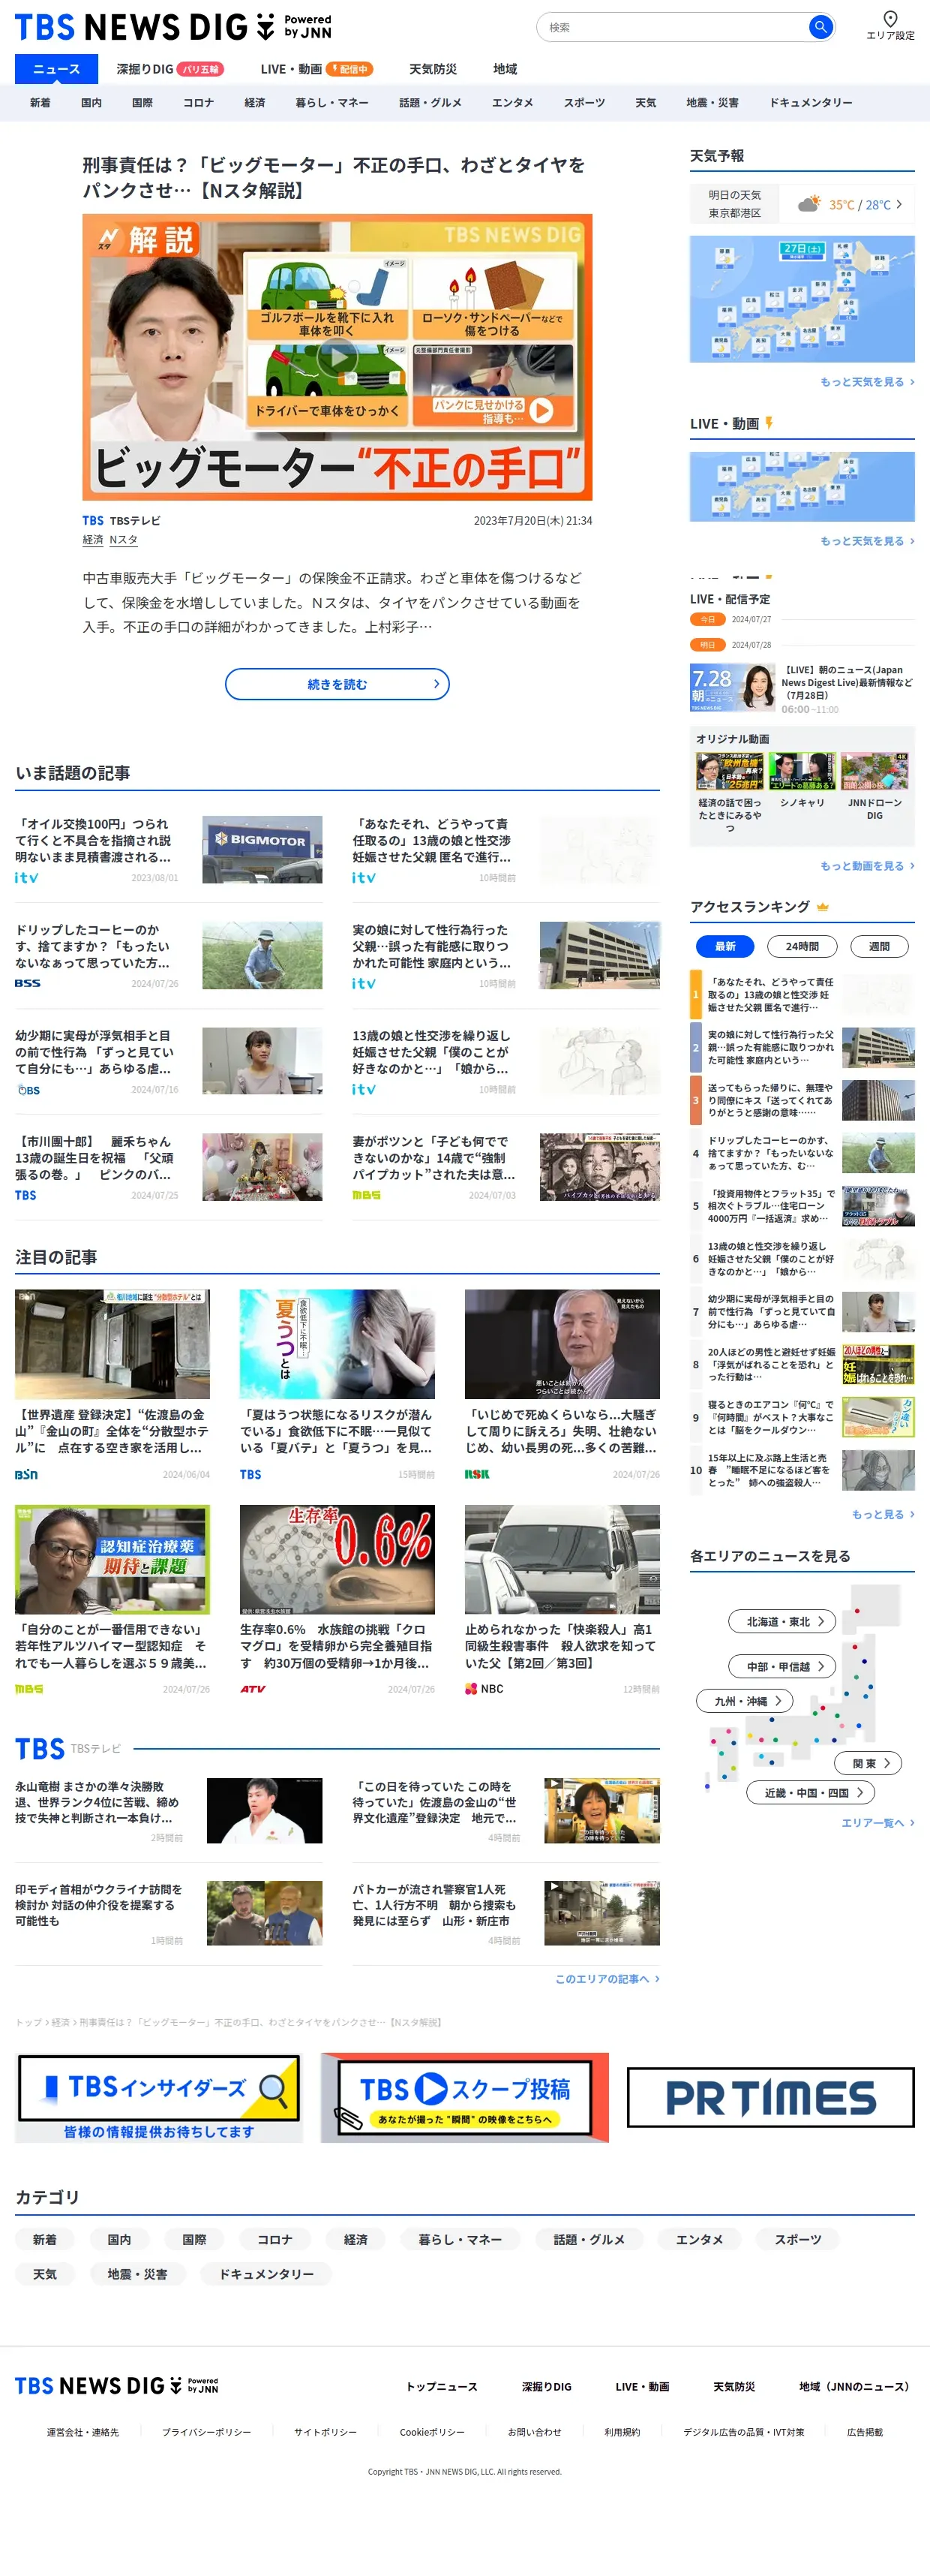
Task: Follow the エリア一覧へ link
Action: click(x=877, y=1823)
